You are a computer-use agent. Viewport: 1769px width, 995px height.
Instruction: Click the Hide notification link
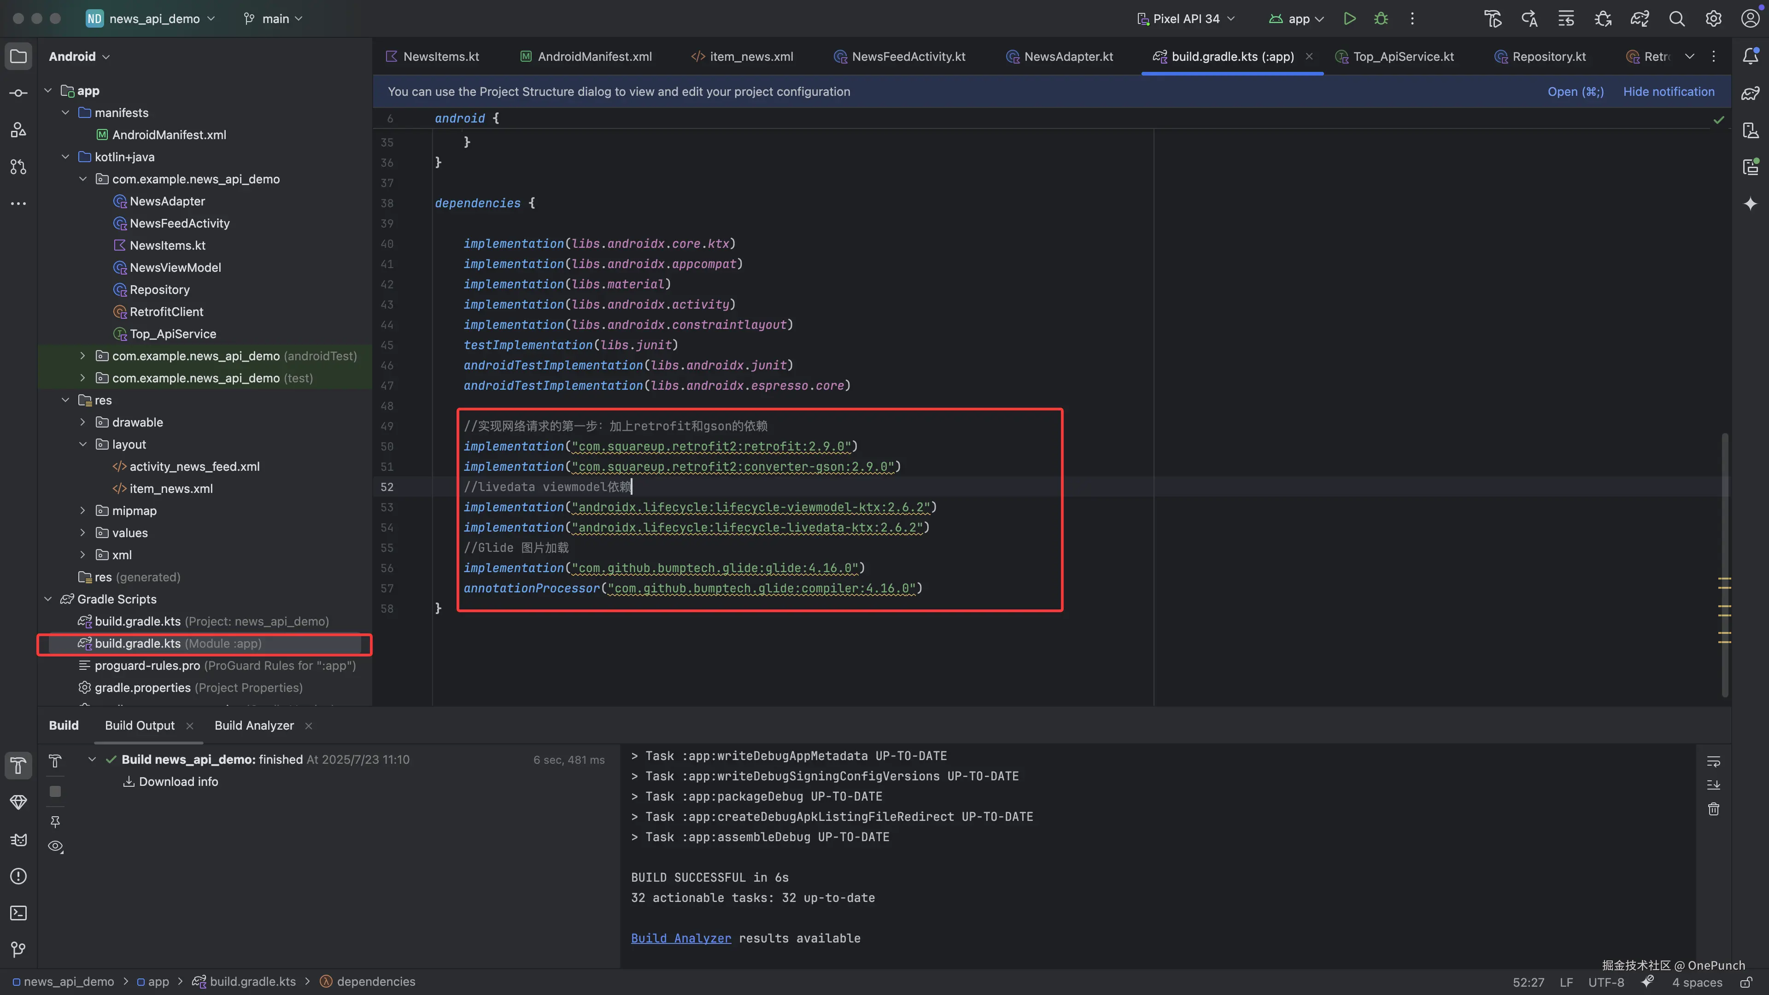1668,91
